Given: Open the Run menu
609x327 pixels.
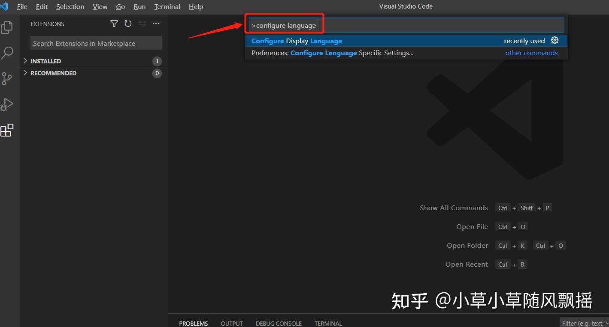Looking at the screenshot, I should [139, 7].
